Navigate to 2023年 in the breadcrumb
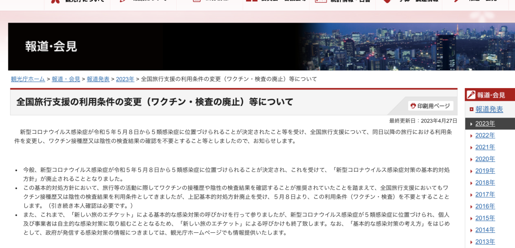 125,79
